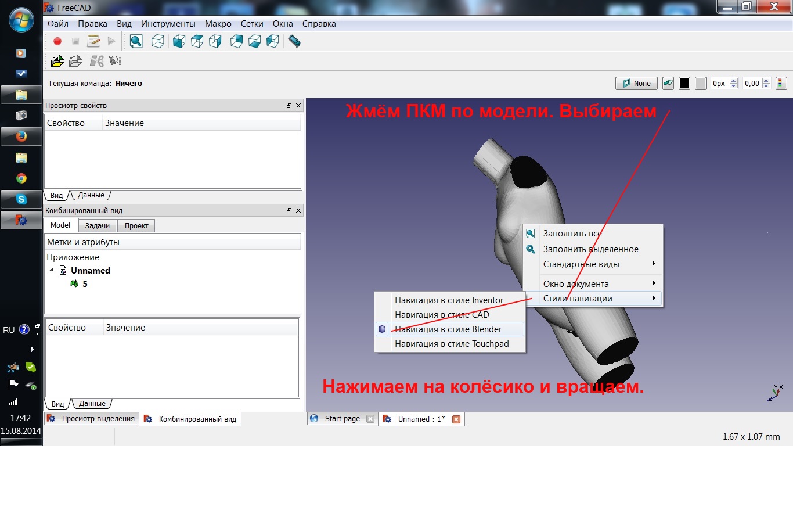Switch to the Задачи tab

[98, 226]
